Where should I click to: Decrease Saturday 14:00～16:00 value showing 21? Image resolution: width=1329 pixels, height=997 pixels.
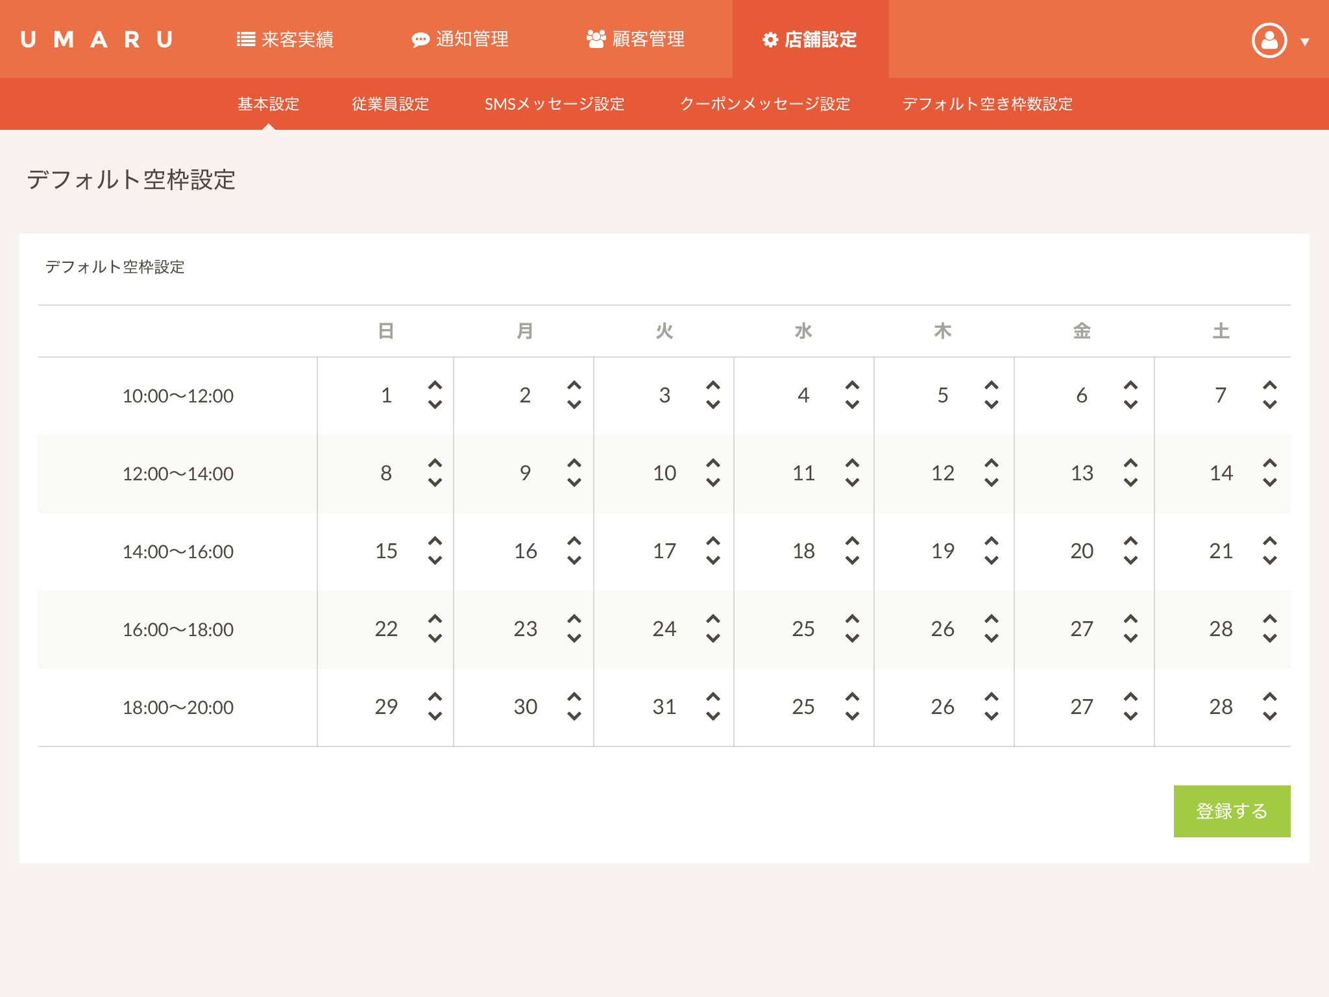pyautogui.click(x=1270, y=560)
